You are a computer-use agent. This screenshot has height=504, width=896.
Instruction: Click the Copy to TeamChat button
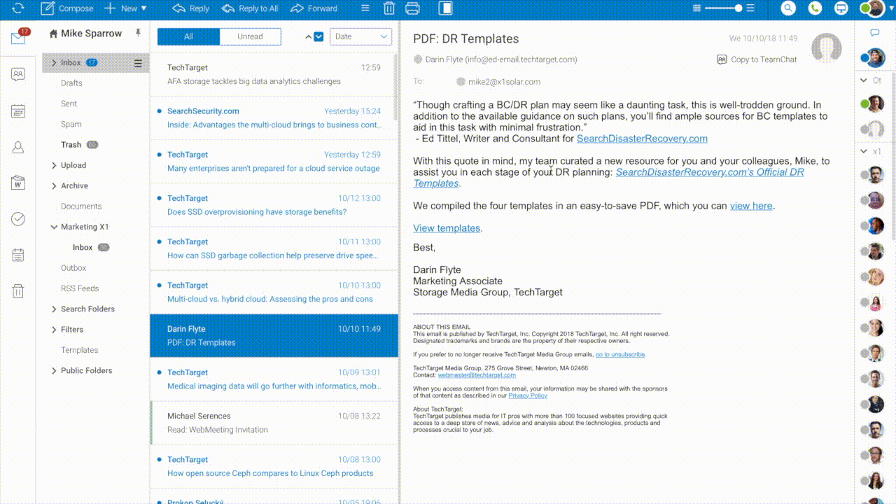pos(757,59)
